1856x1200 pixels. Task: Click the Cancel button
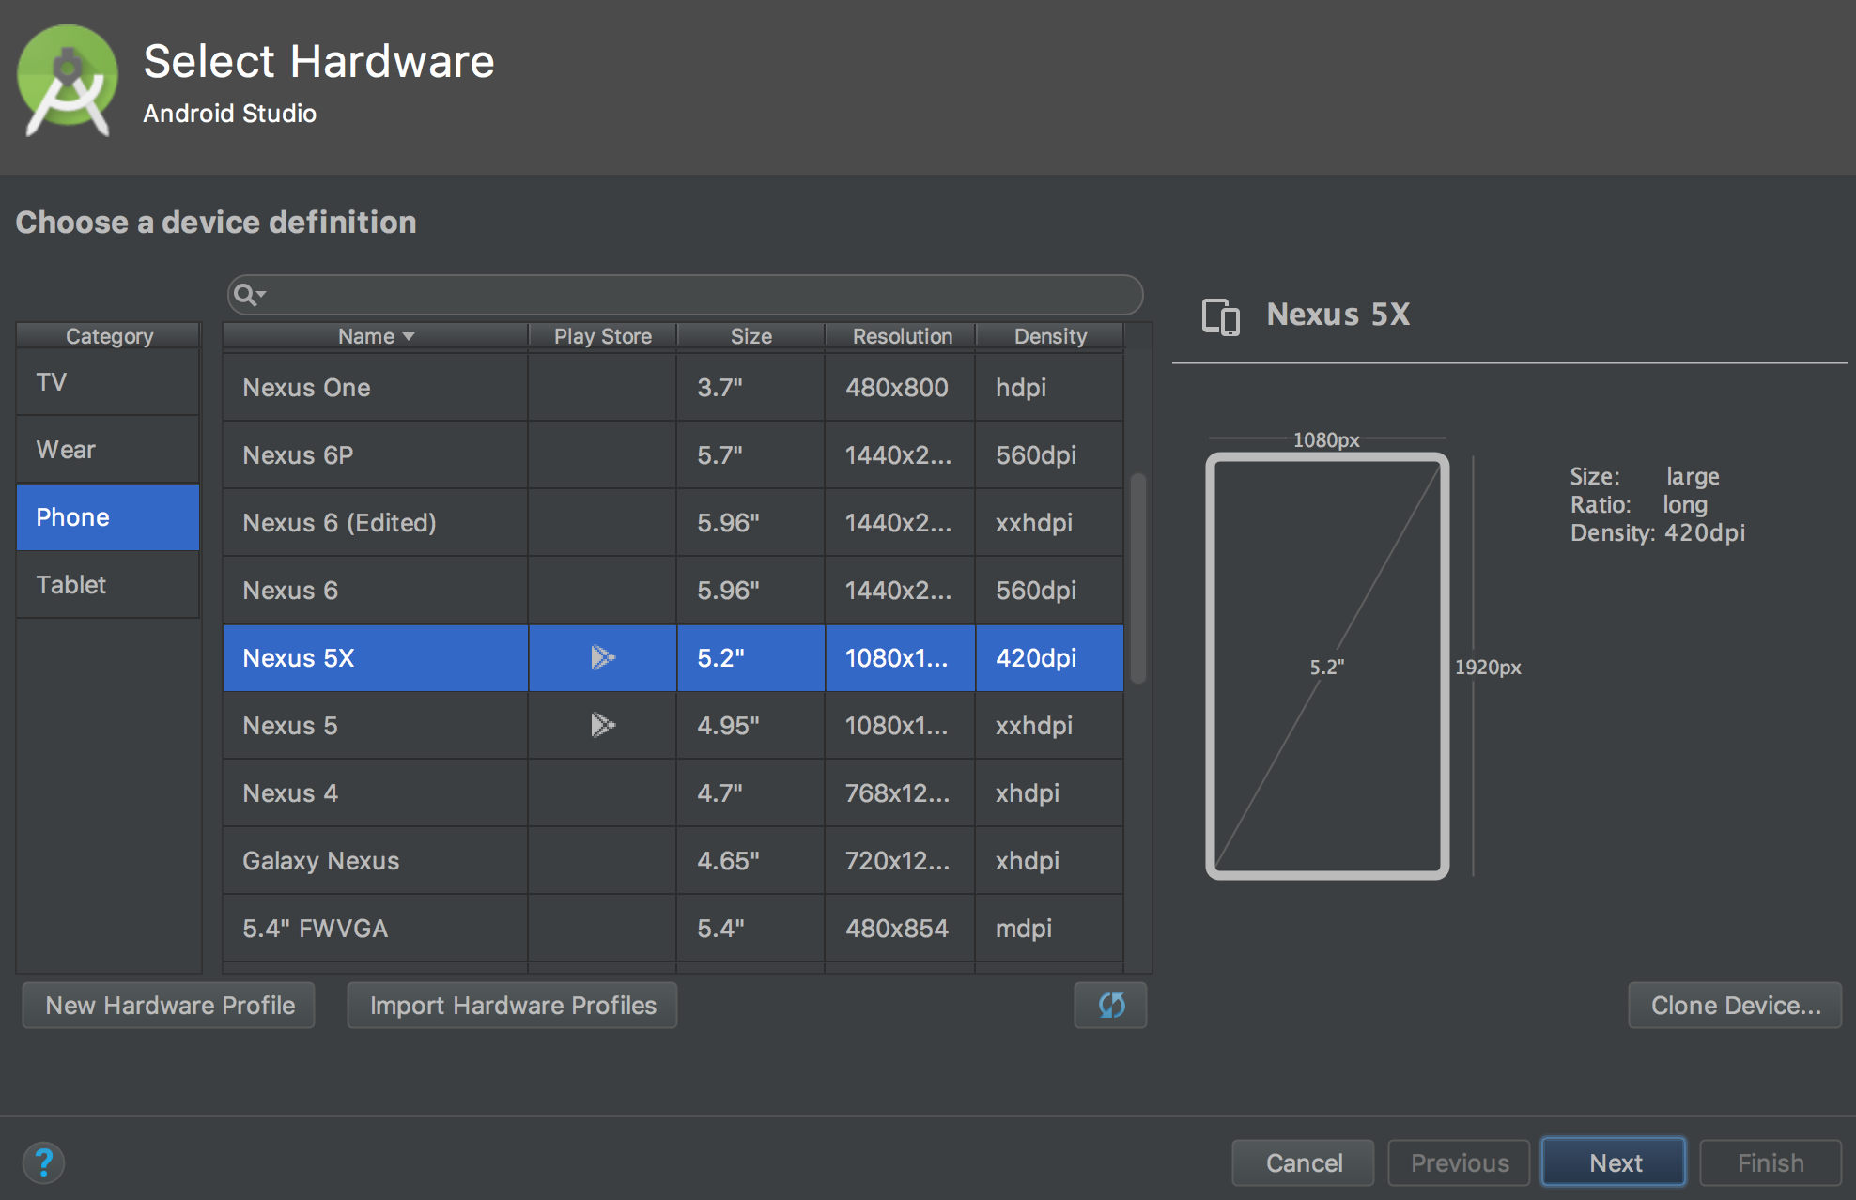[1304, 1162]
